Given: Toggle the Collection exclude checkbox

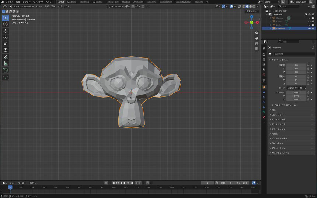Looking at the screenshot, I should click(x=306, y=14).
